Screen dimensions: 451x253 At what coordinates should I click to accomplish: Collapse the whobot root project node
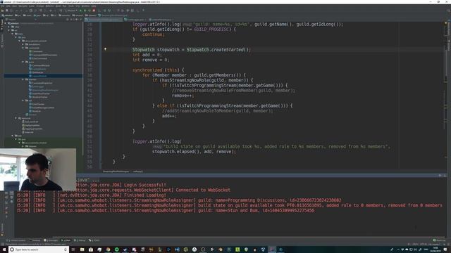point(6,23)
